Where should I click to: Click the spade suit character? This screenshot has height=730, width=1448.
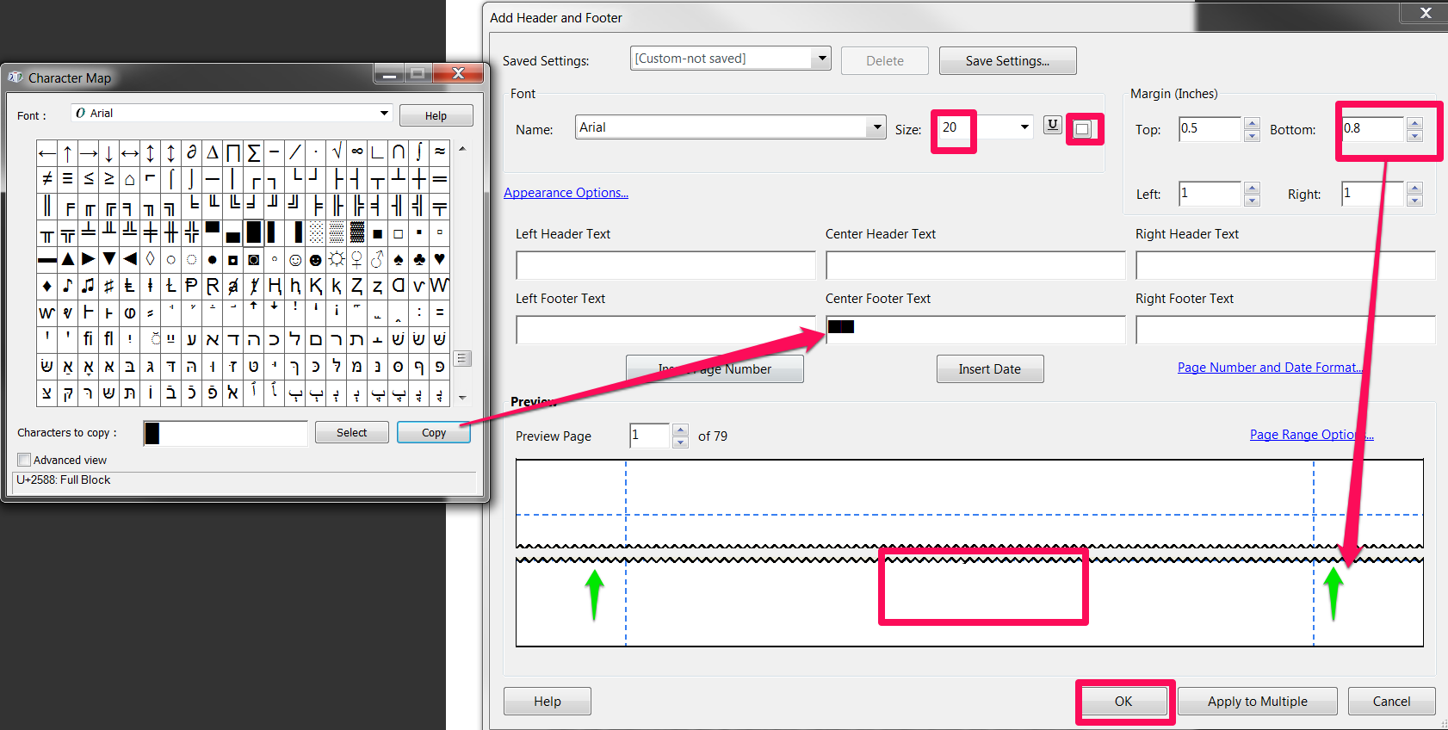399,259
